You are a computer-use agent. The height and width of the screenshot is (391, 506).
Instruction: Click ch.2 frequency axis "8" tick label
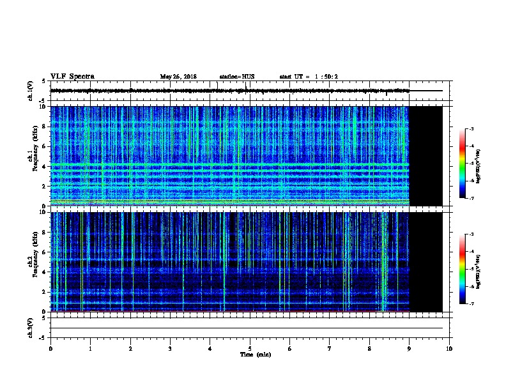[x=44, y=233]
